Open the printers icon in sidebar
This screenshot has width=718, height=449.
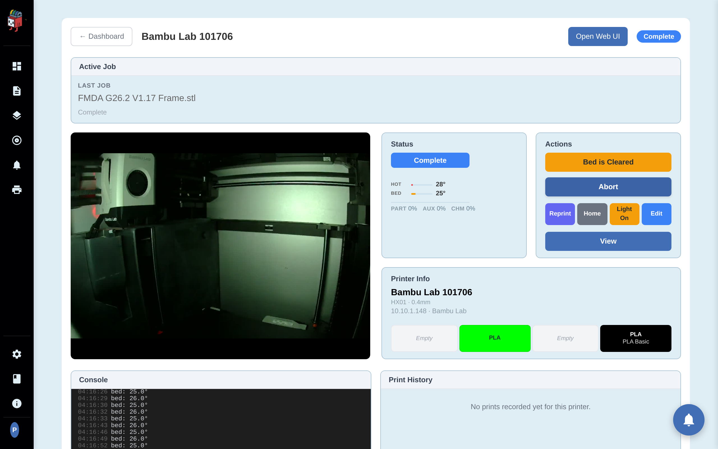tap(17, 189)
